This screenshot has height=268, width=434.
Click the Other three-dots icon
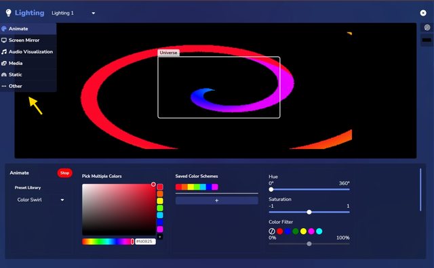(x=4, y=86)
